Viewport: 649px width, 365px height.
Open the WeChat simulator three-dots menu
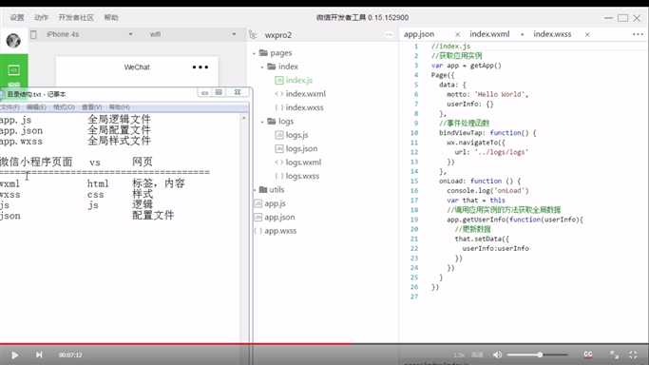(x=200, y=67)
